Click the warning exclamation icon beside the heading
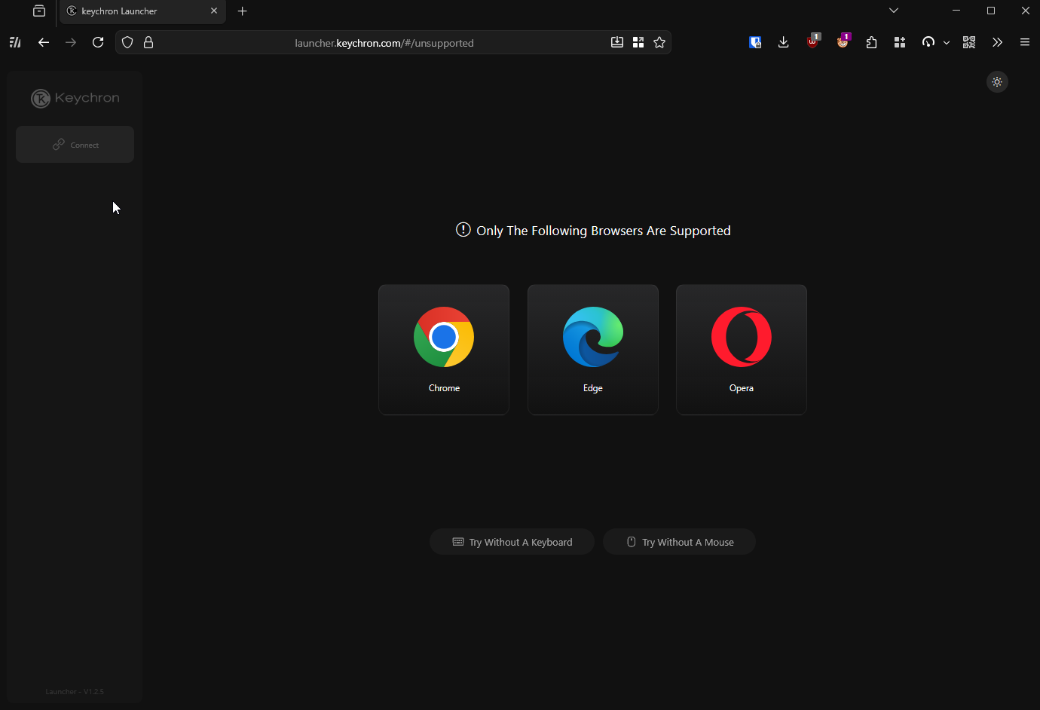The image size is (1040, 710). [463, 230]
